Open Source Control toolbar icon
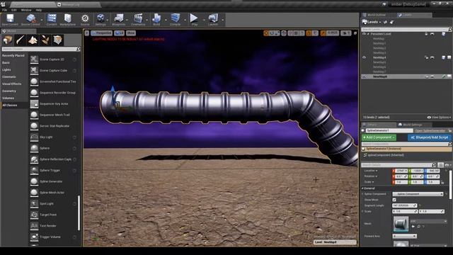453x255 pixels. 30,18
